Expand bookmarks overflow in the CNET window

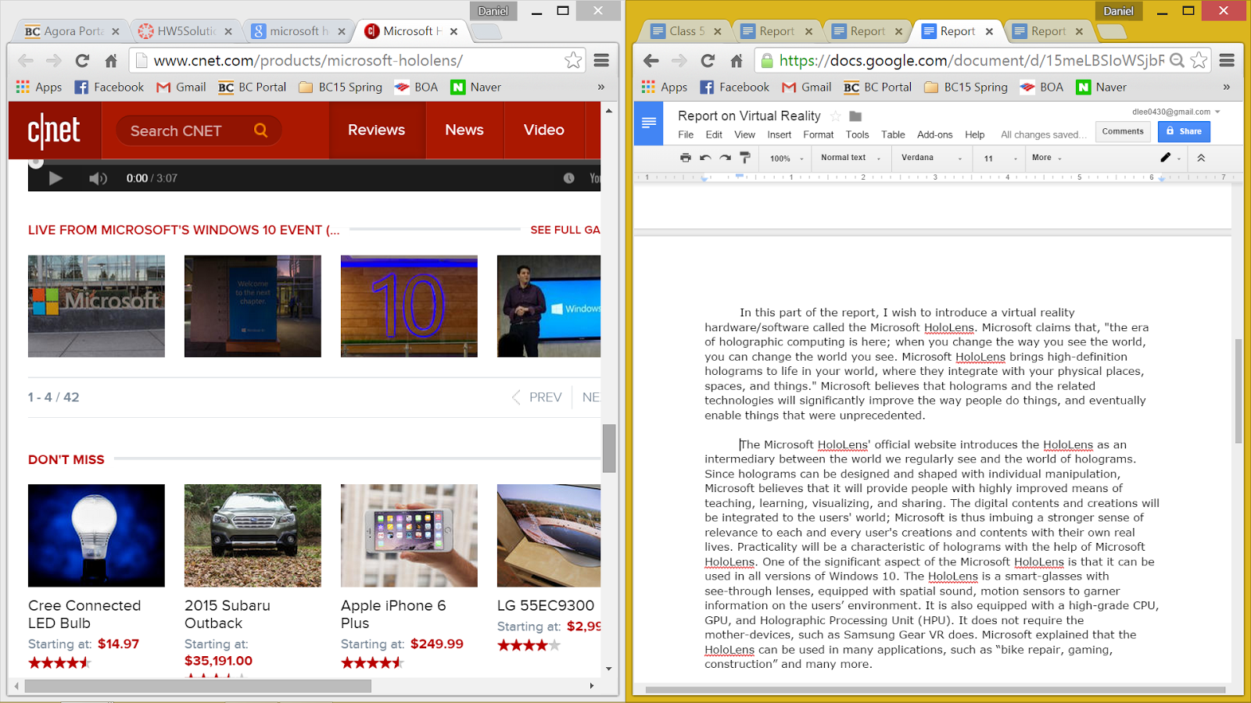click(x=601, y=87)
